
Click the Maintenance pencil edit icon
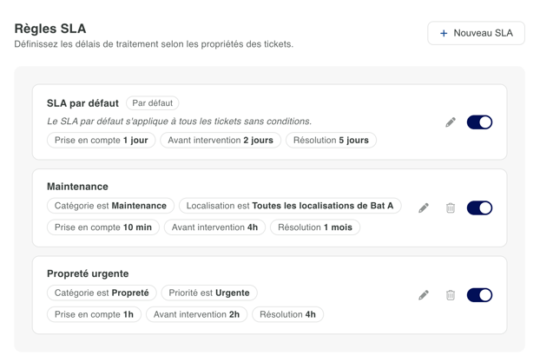pyautogui.click(x=424, y=208)
